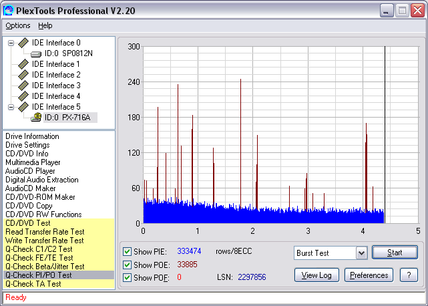Click the LSN value 2297856

(252, 277)
